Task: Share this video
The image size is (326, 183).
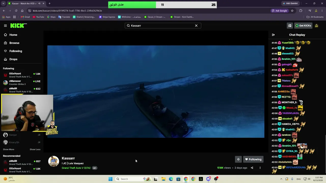Action: tap(252, 168)
